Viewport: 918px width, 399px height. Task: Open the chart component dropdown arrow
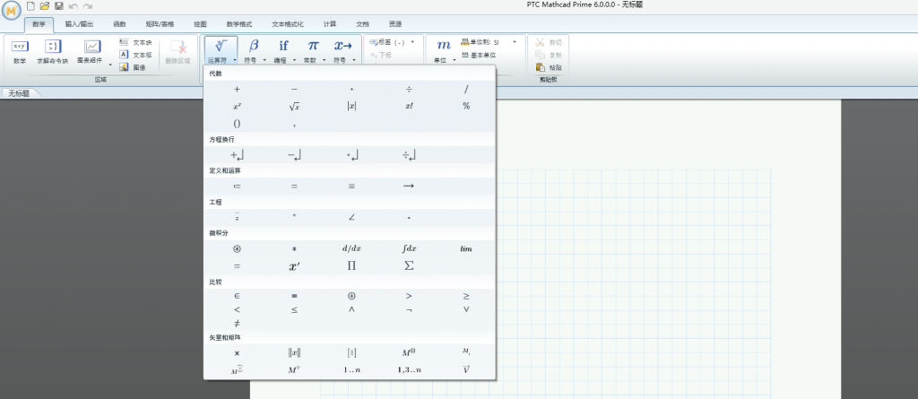[110, 65]
